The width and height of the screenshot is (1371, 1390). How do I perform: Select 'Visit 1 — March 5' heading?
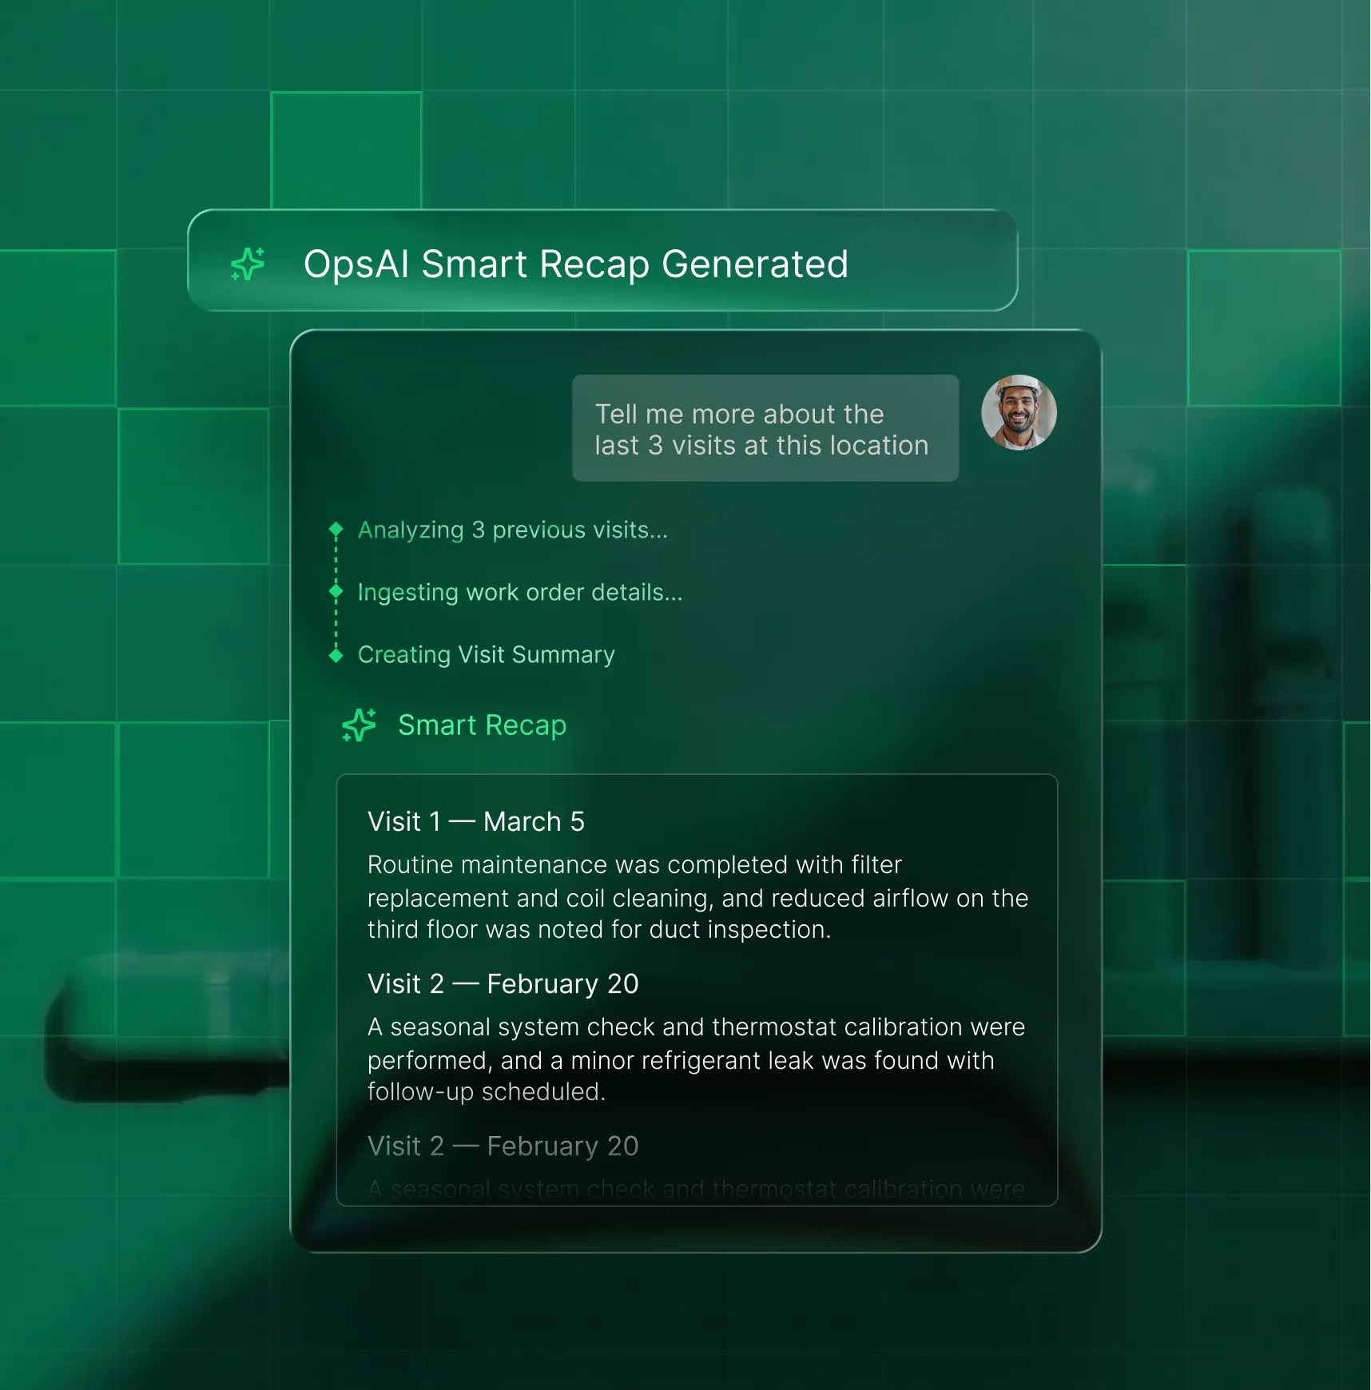click(x=476, y=821)
